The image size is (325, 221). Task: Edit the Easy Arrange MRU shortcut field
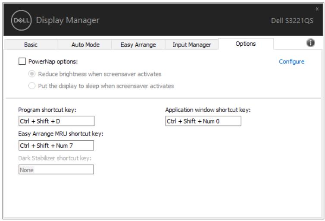click(x=56, y=145)
